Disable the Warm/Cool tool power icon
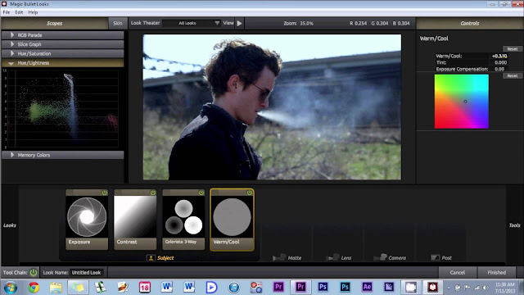Image resolution: width=524 pixels, height=295 pixels. pos(250,193)
